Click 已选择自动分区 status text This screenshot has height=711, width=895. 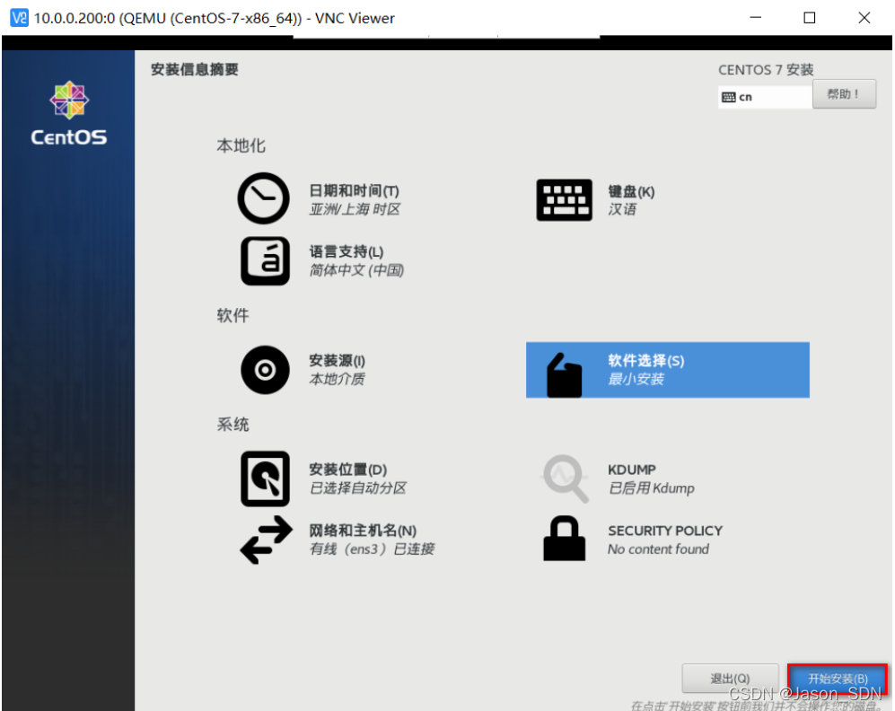pyautogui.click(x=357, y=487)
